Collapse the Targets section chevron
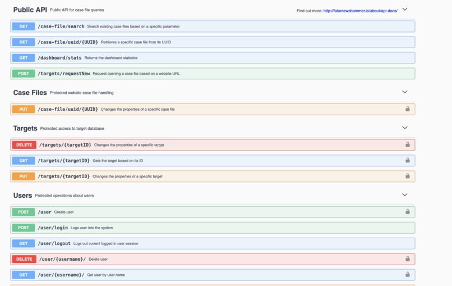The height and width of the screenshot is (286, 452). coord(405,128)
